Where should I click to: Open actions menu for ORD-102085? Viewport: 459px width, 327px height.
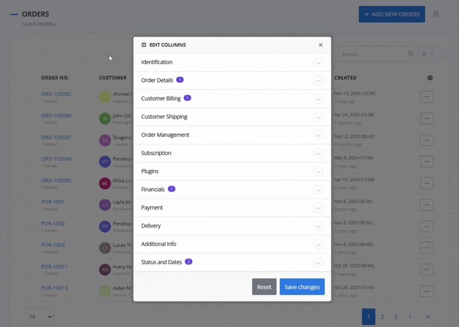426,183
